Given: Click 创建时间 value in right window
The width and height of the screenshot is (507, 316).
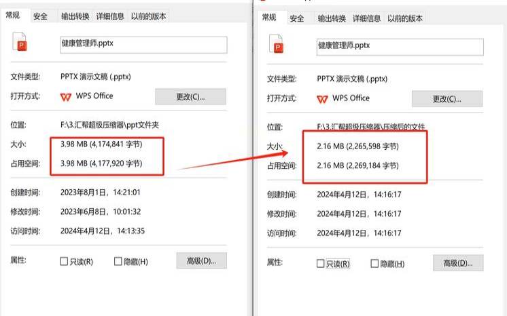Looking at the screenshot, I should tap(359, 195).
